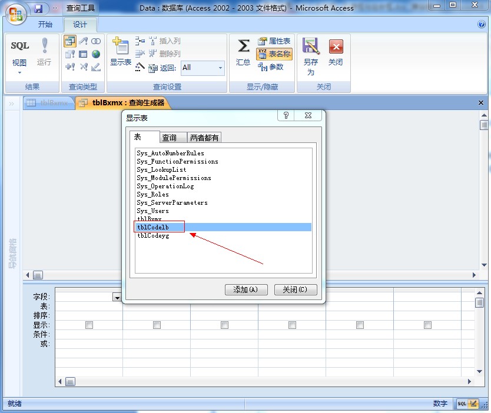Choose the Append query icon

[70, 66]
